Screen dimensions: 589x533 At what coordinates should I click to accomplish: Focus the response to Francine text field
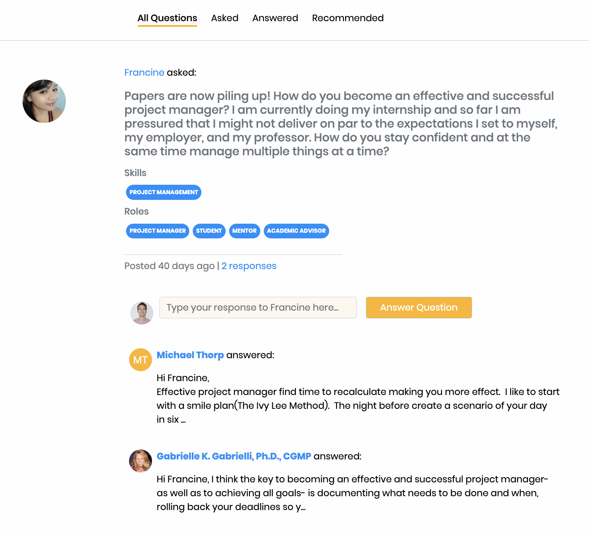(x=258, y=308)
